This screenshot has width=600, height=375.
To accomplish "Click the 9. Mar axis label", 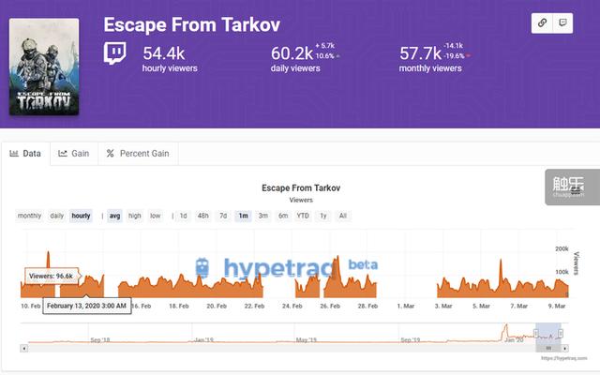I will 557,307.
